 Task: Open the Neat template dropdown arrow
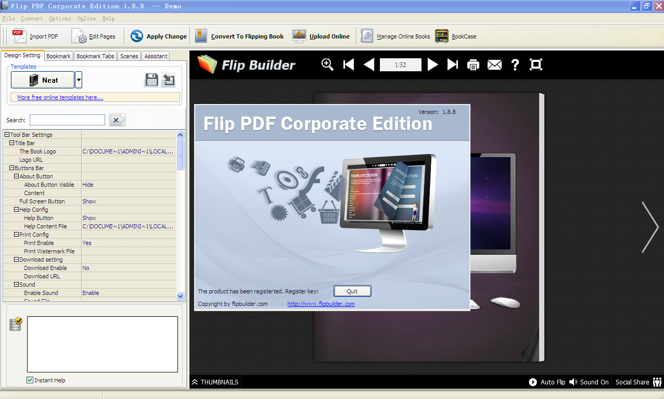80,80
